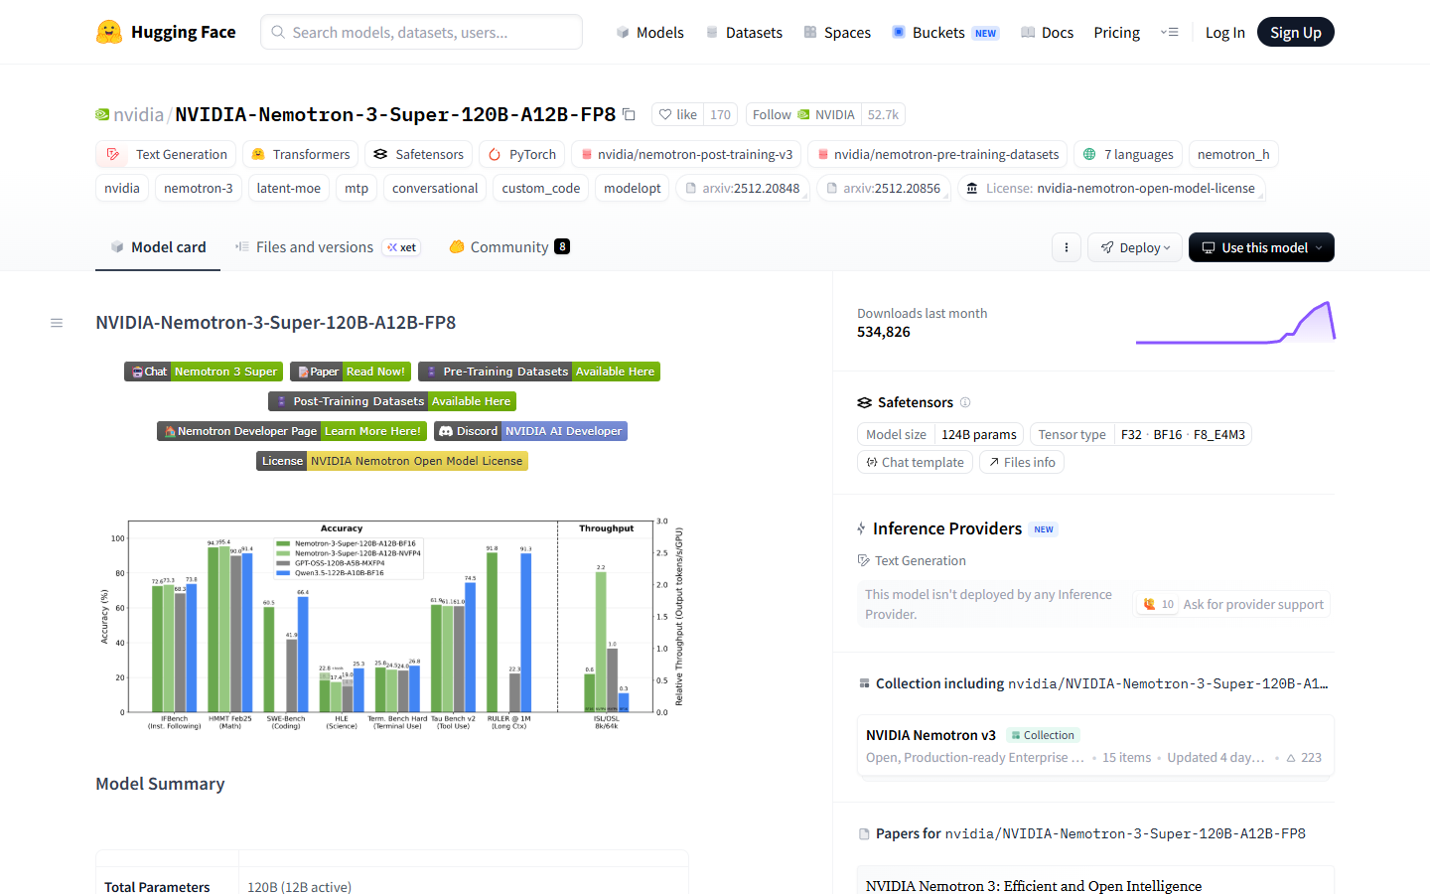This screenshot has height=894, width=1430.
Task: Like this model with heart button
Action: pyautogui.click(x=677, y=114)
